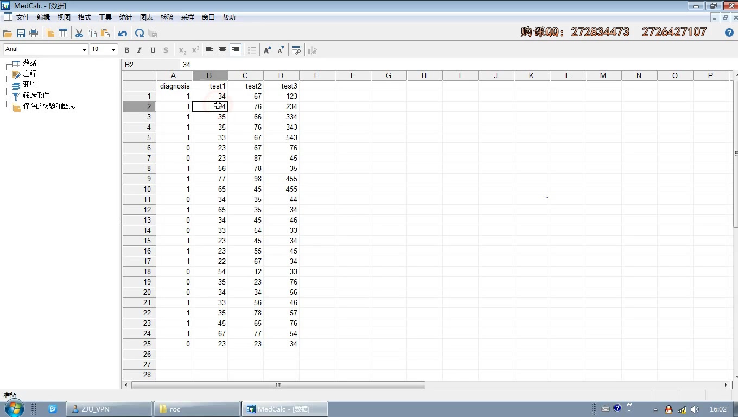Select 变量 in the left tree
738x417 pixels.
coord(29,84)
